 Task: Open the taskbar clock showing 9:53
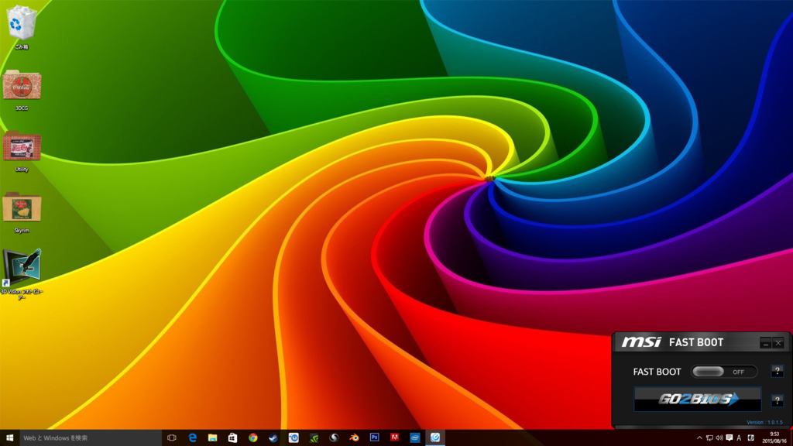(774, 438)
